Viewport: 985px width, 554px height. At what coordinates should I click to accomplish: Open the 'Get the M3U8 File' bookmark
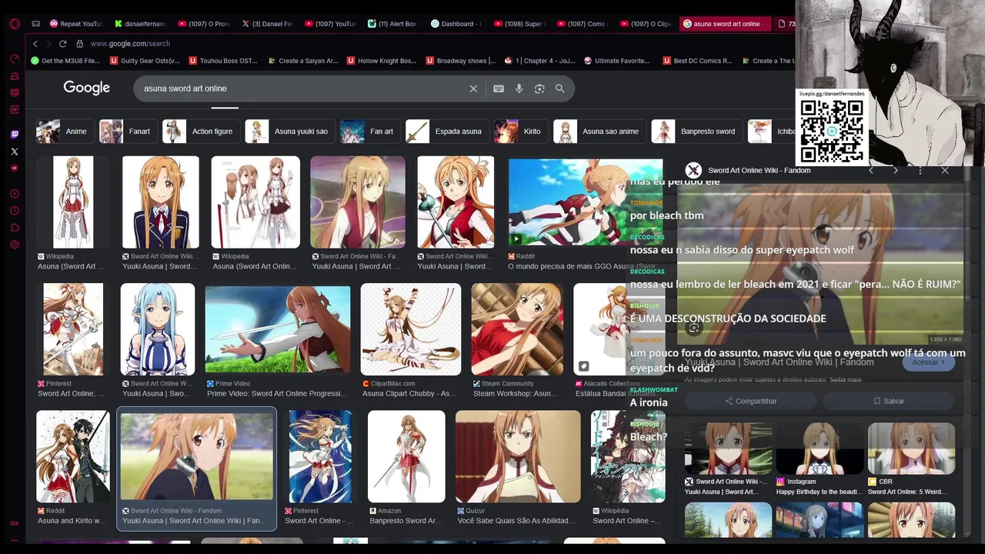65,61
